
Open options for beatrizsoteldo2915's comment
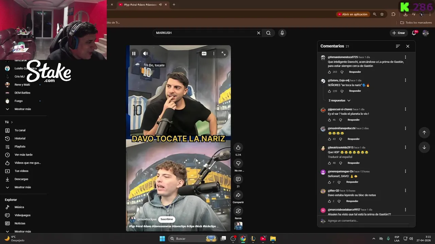[x=405, y=147]
